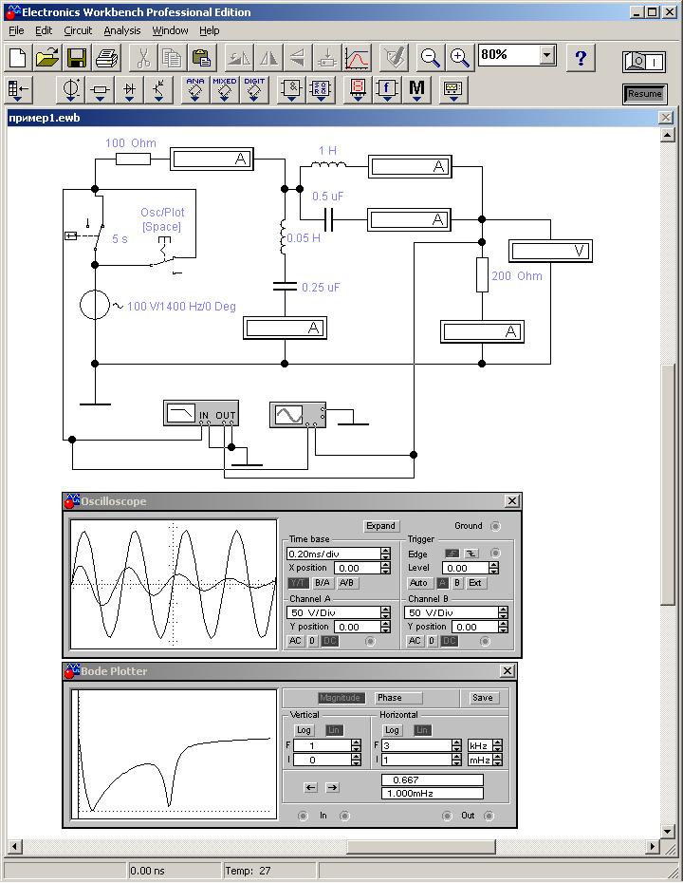This screenshot has height=883, width=683.
Task: Open the Diodes parts bin
Action: click(129, 90)
